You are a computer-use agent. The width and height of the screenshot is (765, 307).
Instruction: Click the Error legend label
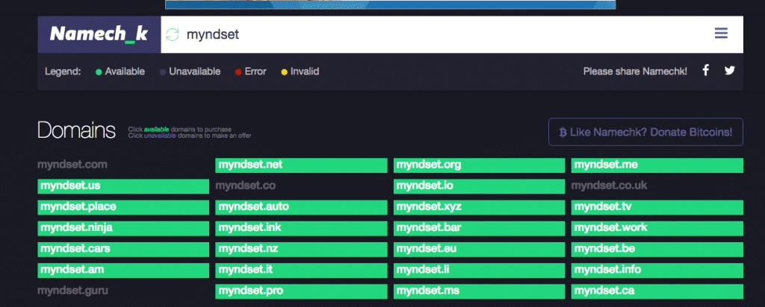[255, 72]
